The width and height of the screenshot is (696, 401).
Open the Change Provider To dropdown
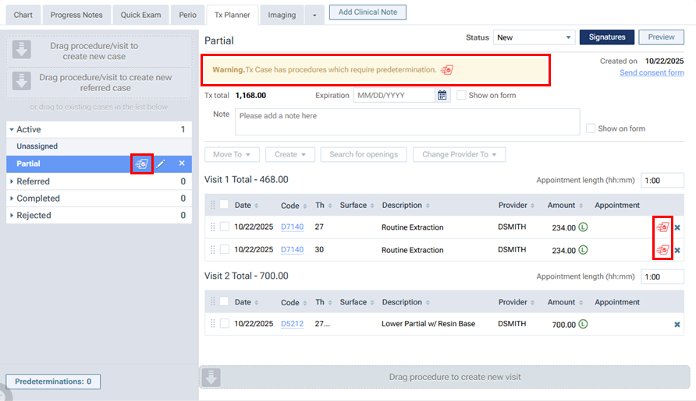(x=459, y=154)
